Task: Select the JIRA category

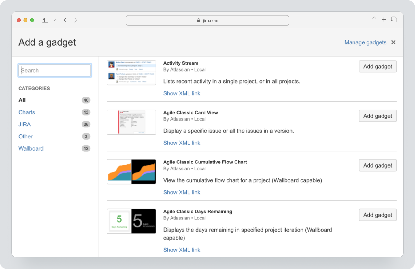Action: point(24,124)
